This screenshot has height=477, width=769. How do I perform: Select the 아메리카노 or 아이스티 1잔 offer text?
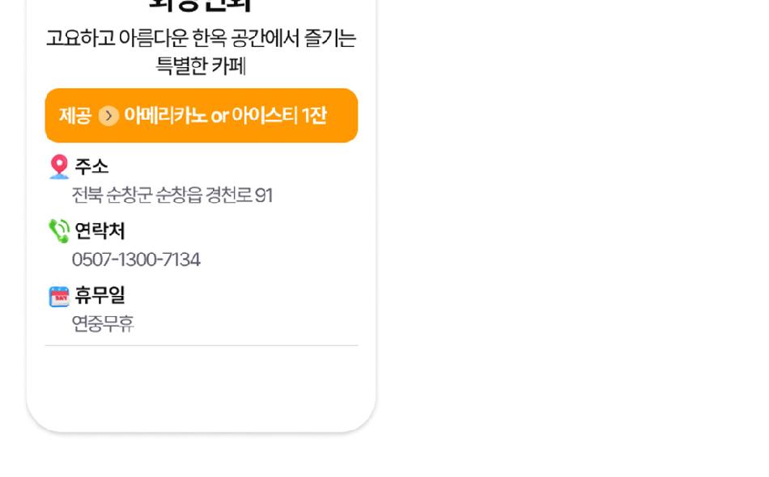pyautogui.click(x=225, y=116)
